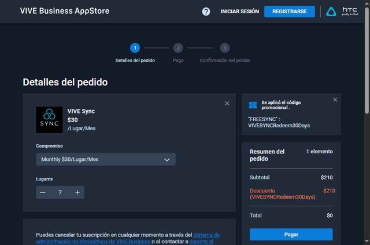Click the Descuento -$210 amount
The width and height of the screenshot is (370, 245).
click(x=328, y=191)
